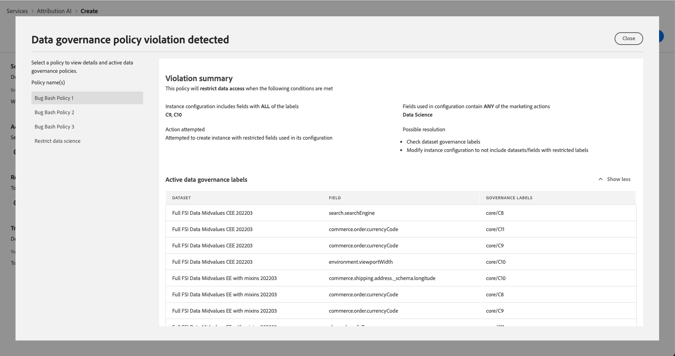The image size is (675, 356).
Task: Select the search.searchEngine table row
Action: click(352, 213)
